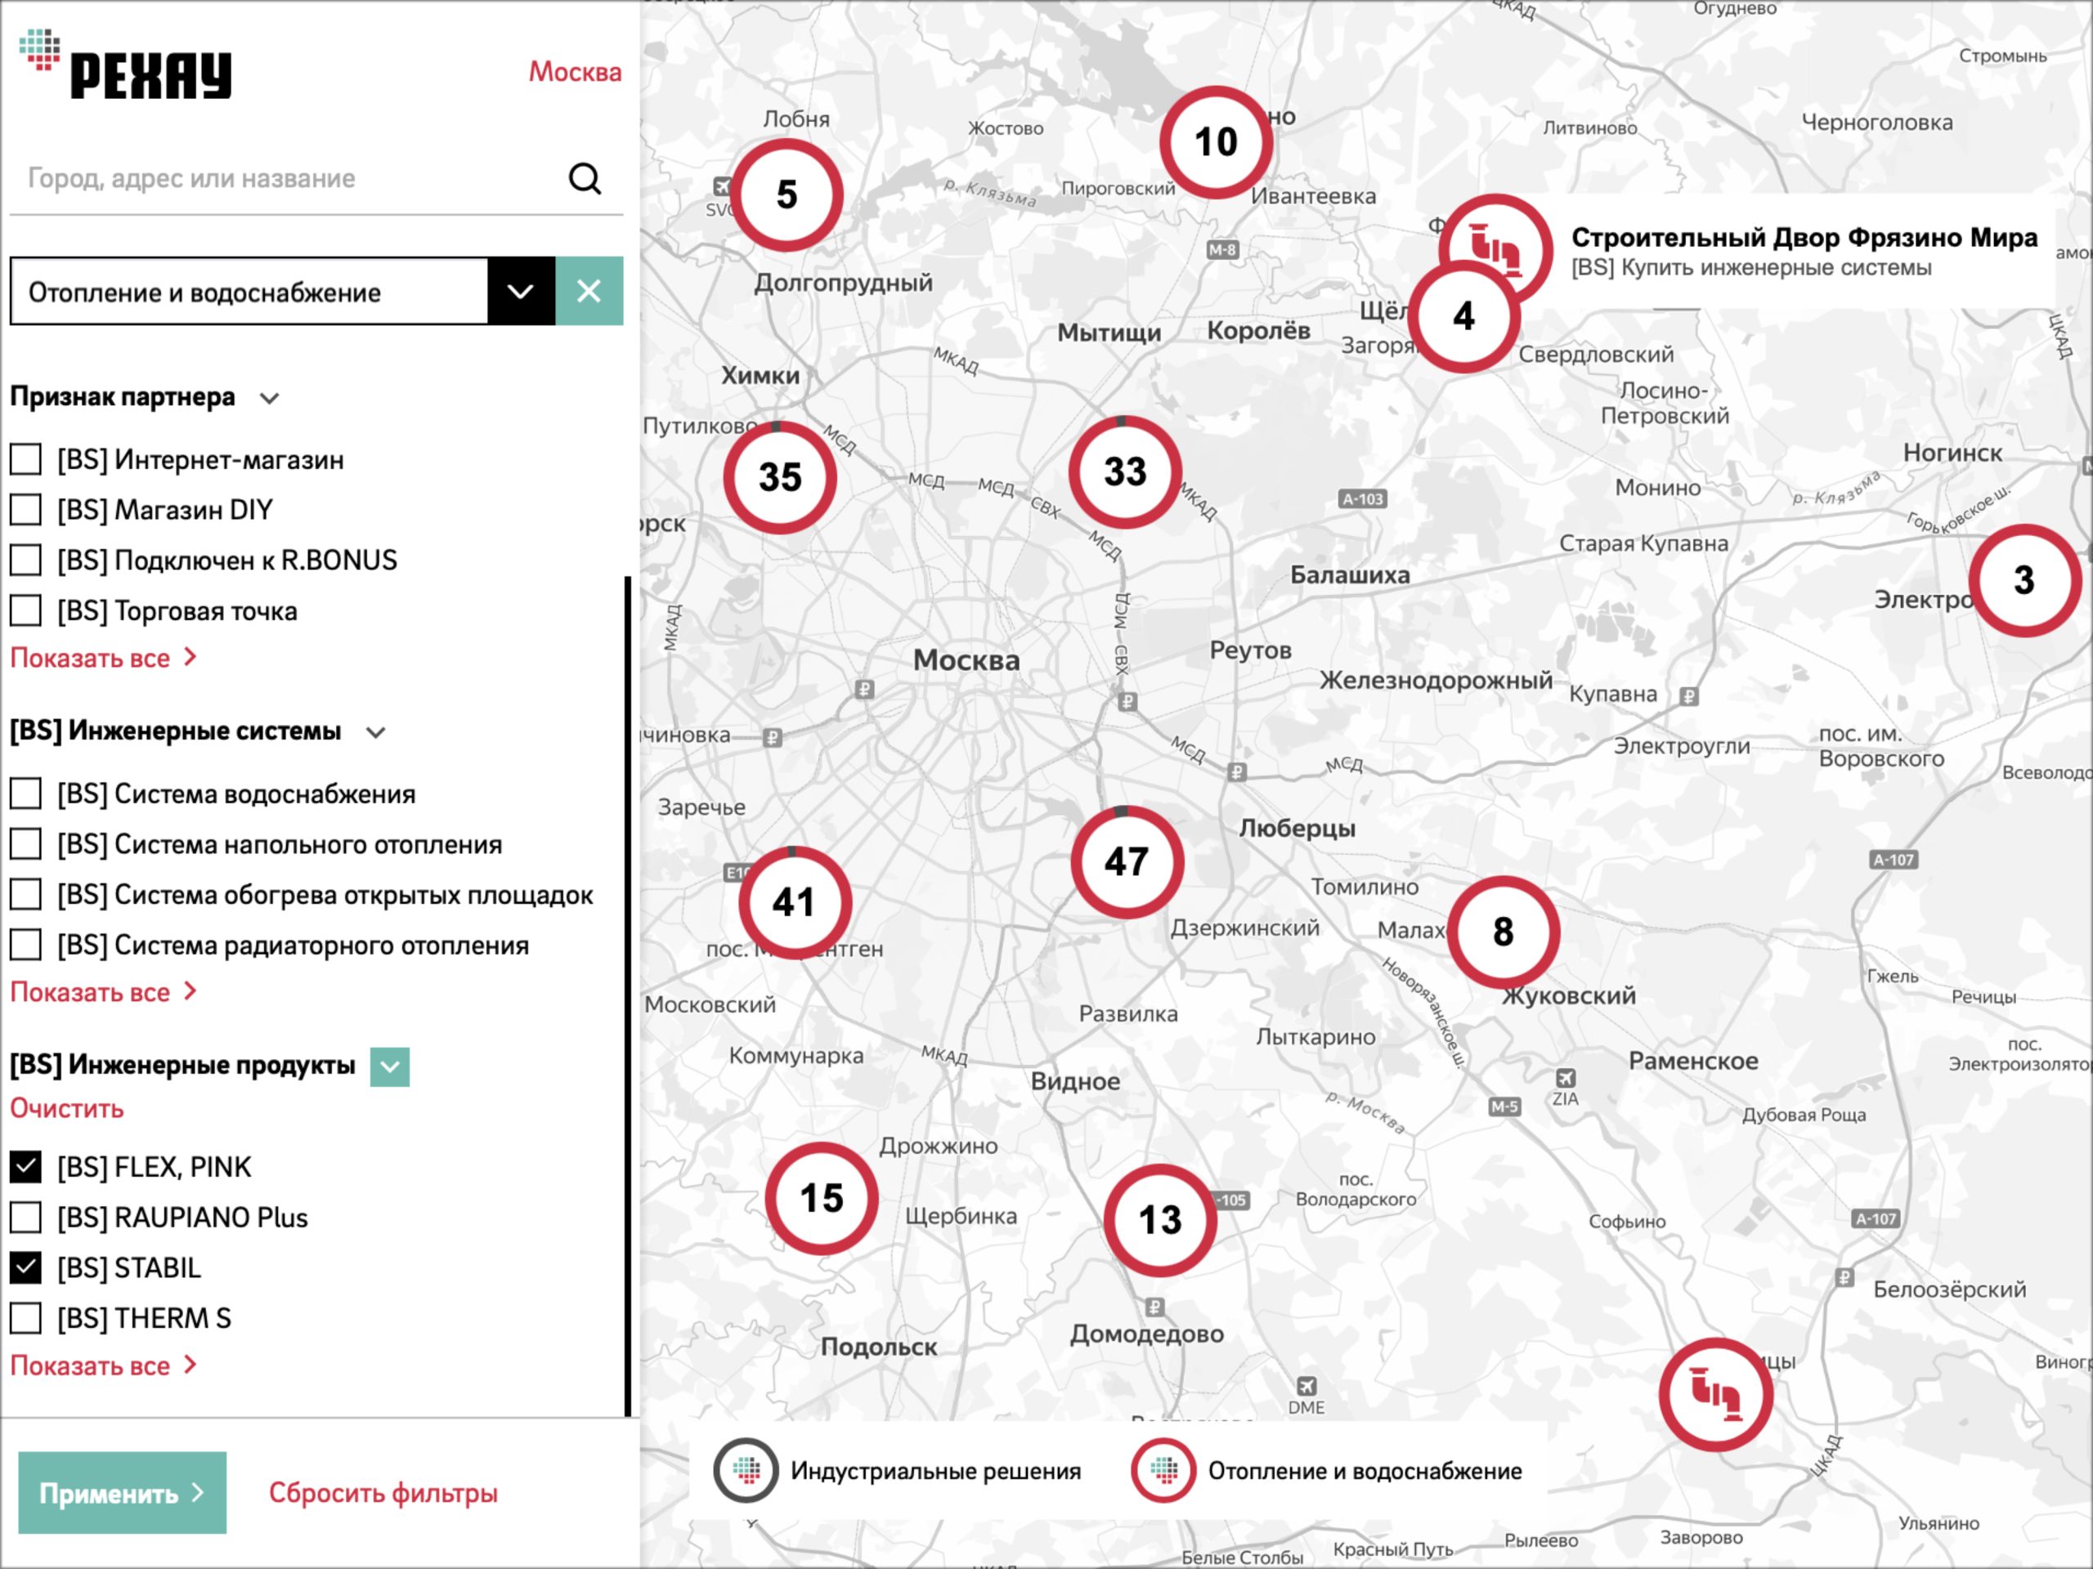The image size is (2093, 1569).
Task: Check [BS] Система водоснабжения
Action: coord(25,793)
